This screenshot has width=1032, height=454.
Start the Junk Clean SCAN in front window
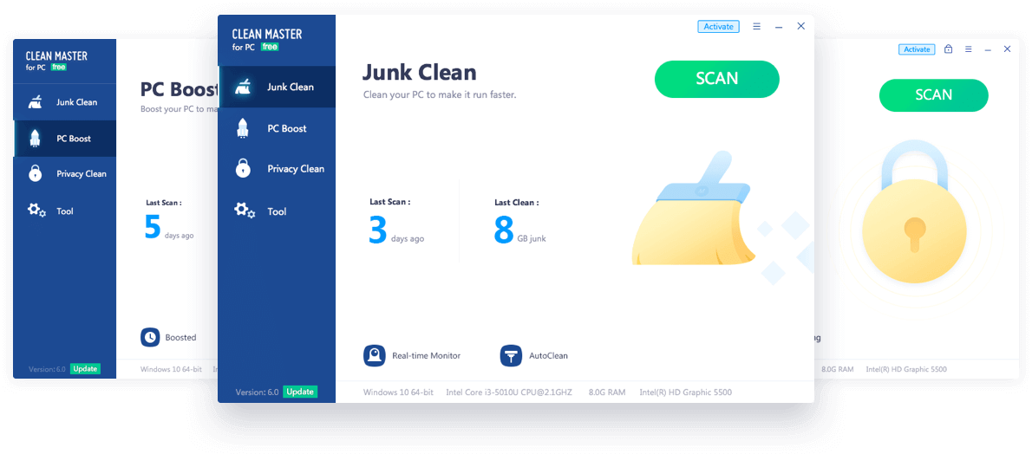(716, 79)
